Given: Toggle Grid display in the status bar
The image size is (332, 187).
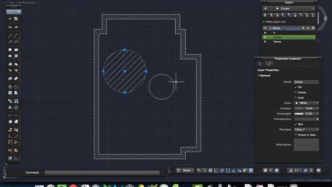Looking at the screenshot, I should [x=210, y=170].
